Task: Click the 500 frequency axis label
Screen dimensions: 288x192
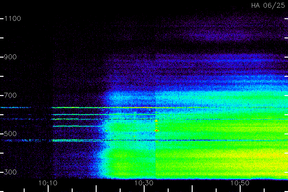Action: pyautogui.click(x=10, y=133)
